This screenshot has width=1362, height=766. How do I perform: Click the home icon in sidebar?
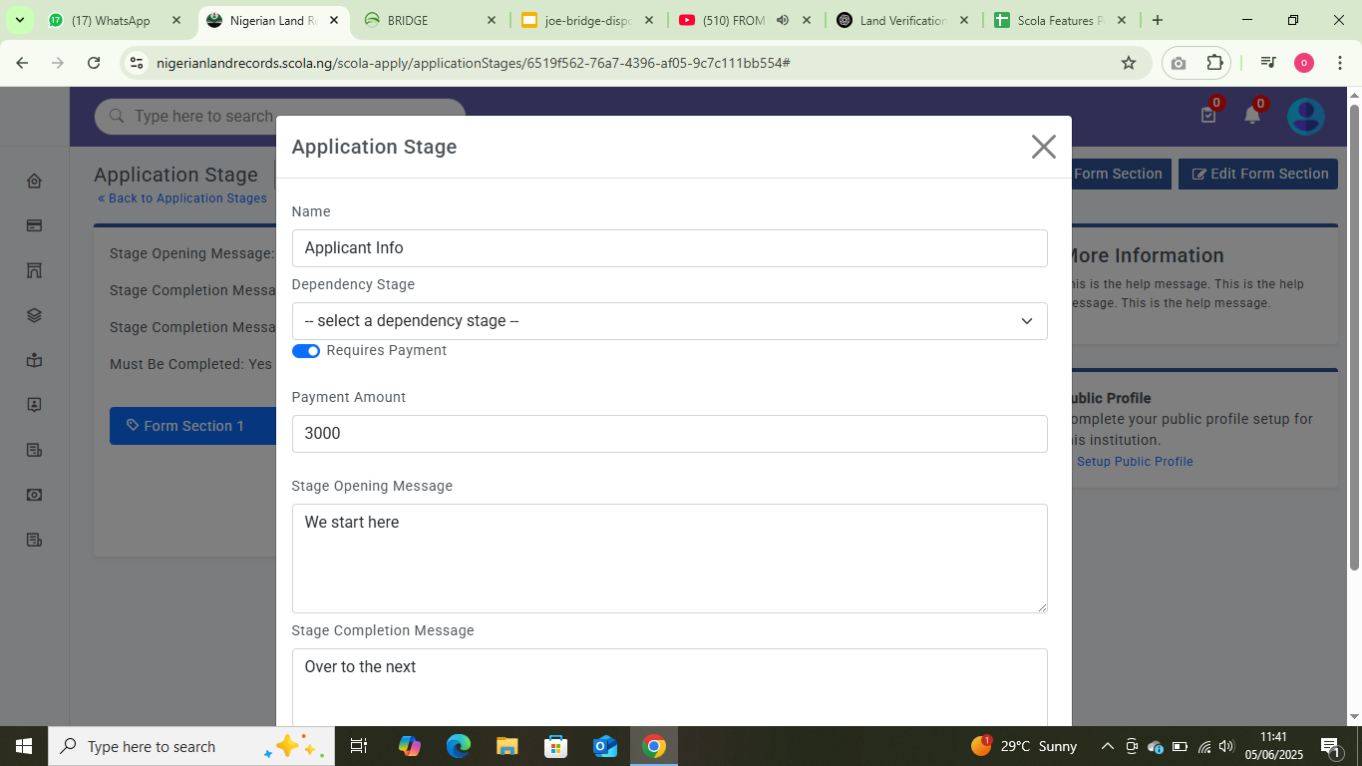[x=34, y=181]
